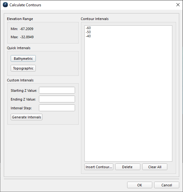Select the -50 contour interval
183x192 pixels.
(x=88, y=32)
